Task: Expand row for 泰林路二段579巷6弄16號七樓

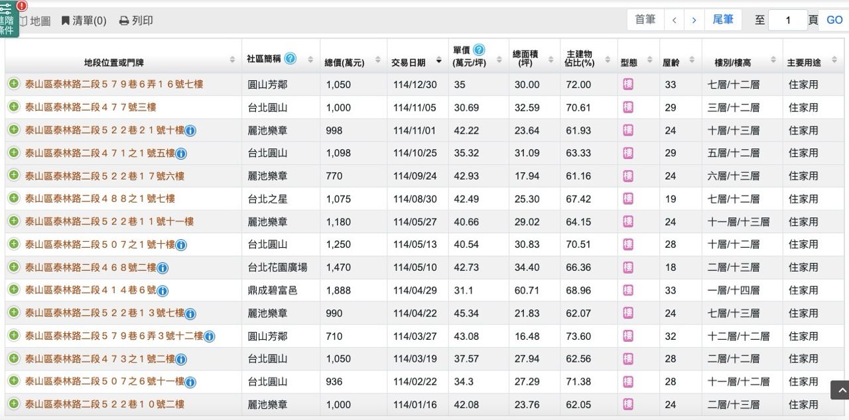Action: [14, 84]
